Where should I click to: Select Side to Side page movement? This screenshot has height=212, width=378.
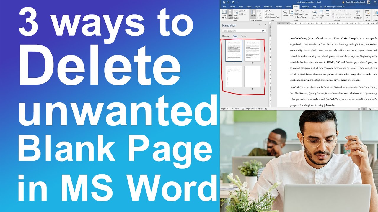click(x=259, y=14)
